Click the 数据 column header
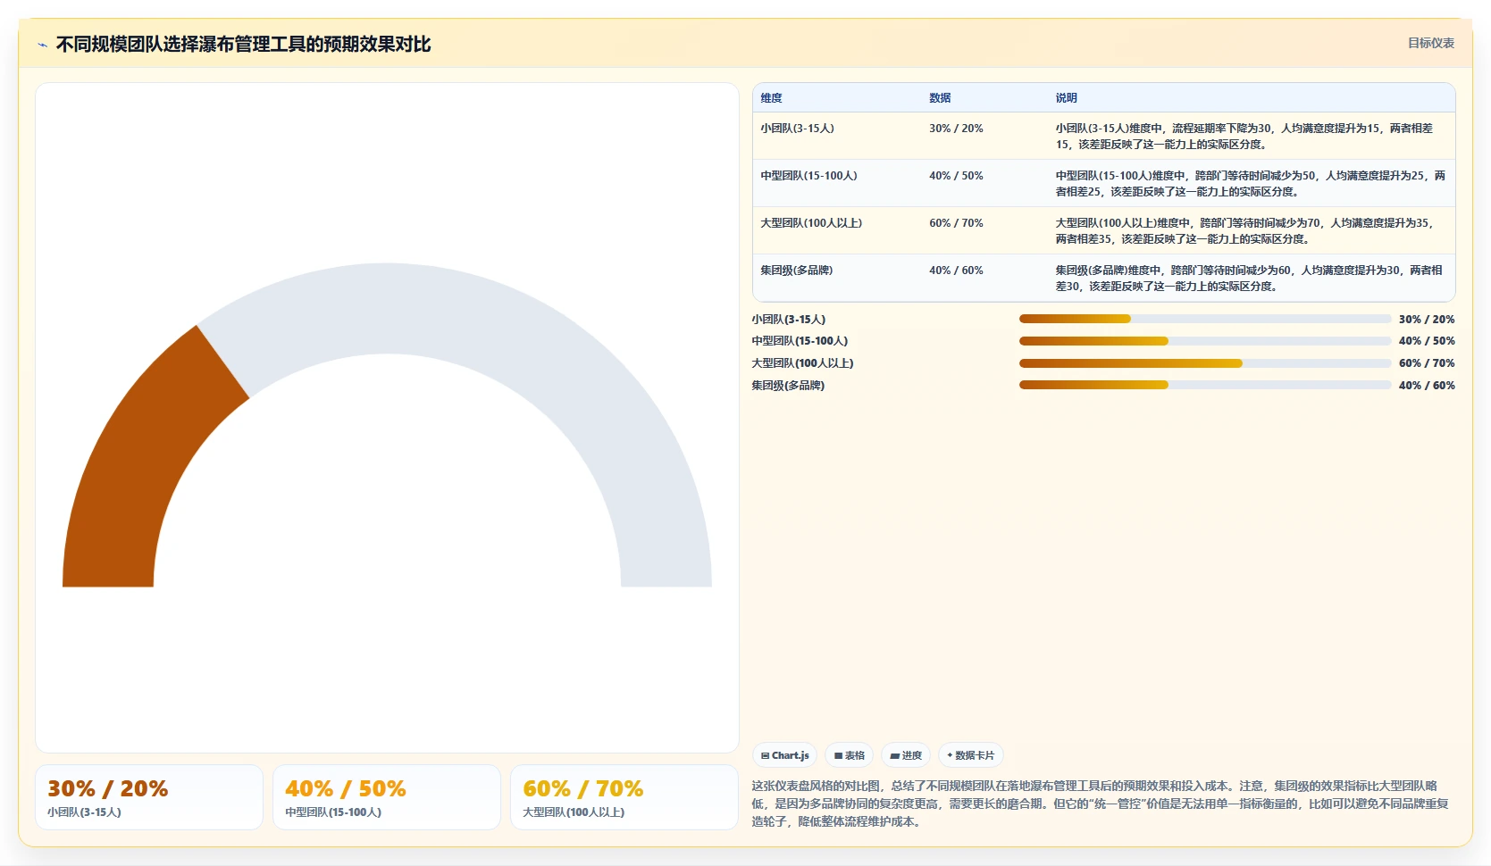This screenshot has width=1491, height=866. point(940,98)
